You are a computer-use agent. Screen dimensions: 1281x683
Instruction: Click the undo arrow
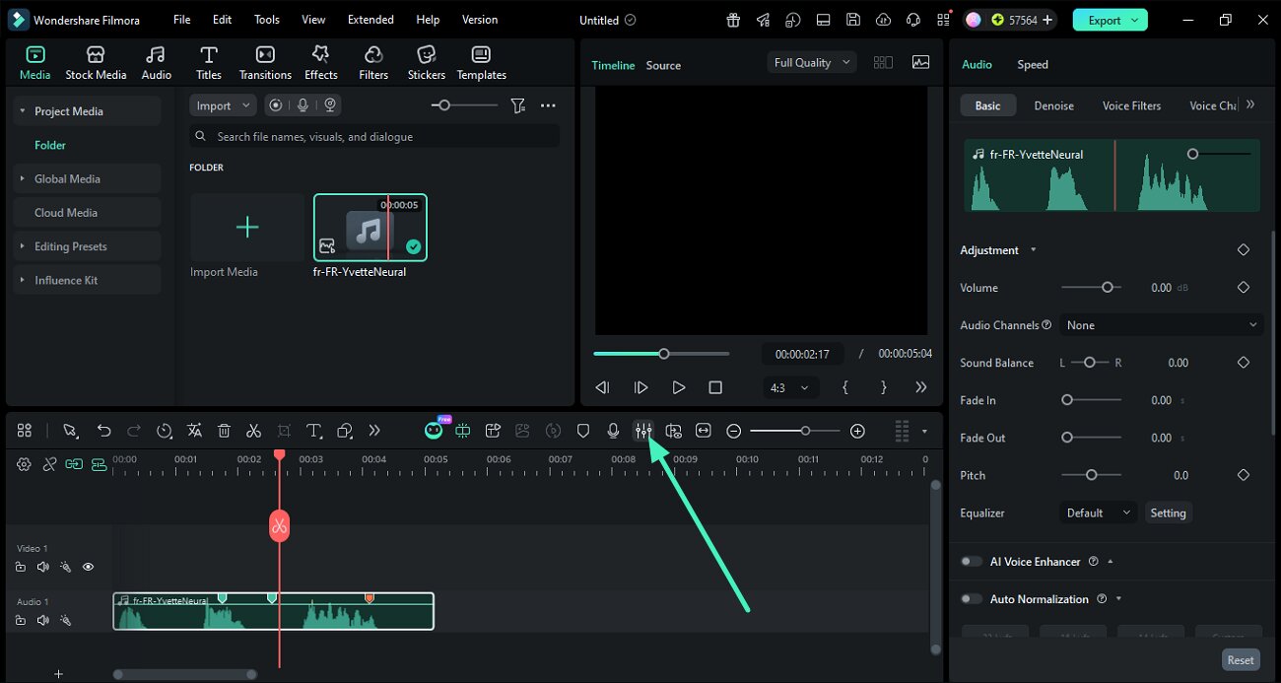(x=103, y=431)
